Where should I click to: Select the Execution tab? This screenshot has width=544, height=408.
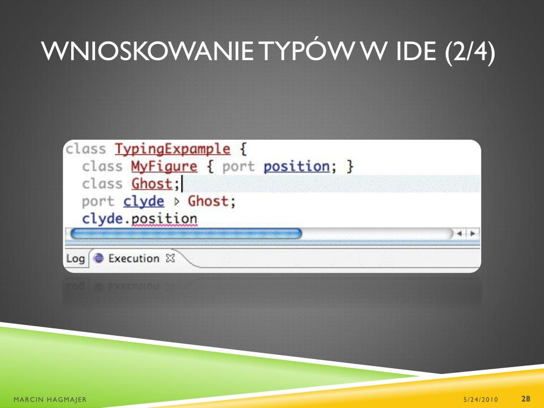[134, 258]
